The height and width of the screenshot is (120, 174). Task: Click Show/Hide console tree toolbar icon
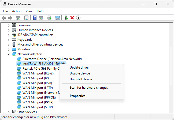18,18
